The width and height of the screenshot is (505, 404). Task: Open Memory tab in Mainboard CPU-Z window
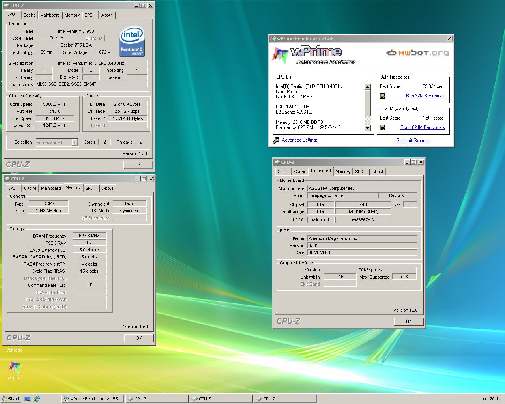point(343,172)
